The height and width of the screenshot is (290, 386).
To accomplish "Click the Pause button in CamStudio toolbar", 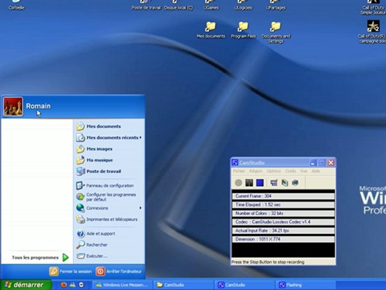I will pyautogui.click(x=249, y=183).
